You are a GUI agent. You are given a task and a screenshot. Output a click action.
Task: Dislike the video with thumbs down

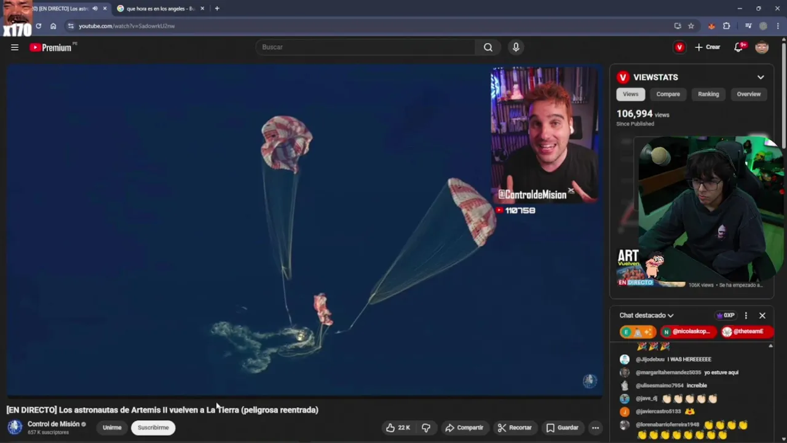point(426,428)
